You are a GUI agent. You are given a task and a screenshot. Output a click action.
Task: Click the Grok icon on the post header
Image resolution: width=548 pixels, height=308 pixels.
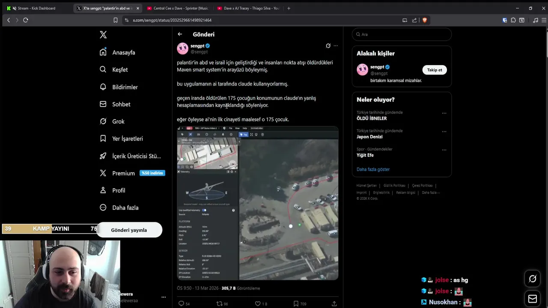(328, 46)
